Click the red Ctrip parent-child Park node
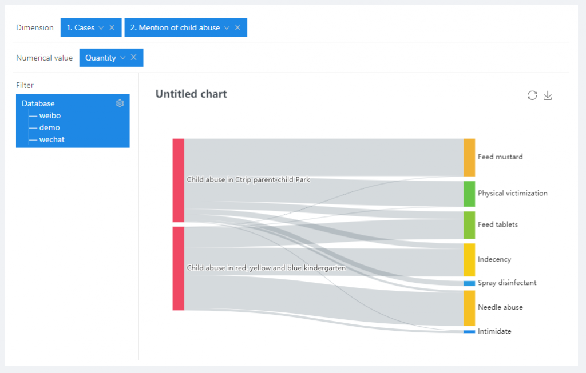Image resolution: width=586 pixels, height=373 pixels. pyautogui.click(x=179, y=180)
